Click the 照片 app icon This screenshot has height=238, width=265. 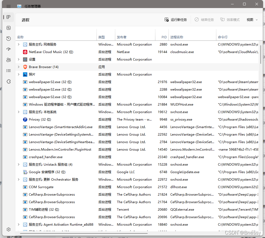point(25,74)
